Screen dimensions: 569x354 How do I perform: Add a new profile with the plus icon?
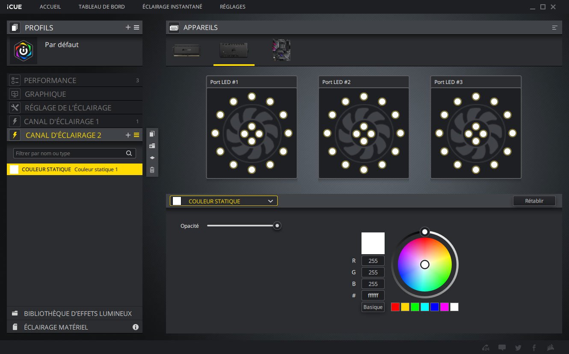[x=128, y=27]
